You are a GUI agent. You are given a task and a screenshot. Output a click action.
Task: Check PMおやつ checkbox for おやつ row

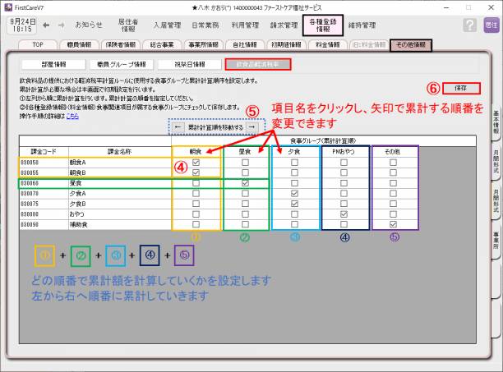344,214
